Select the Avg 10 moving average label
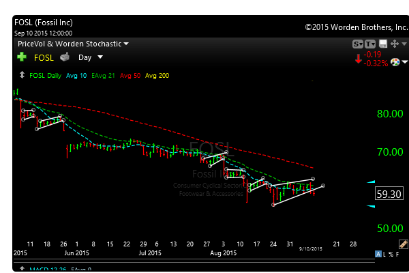The height and width of the screenshot is (273, 409). pyautogui.click(x=76, y=76)
